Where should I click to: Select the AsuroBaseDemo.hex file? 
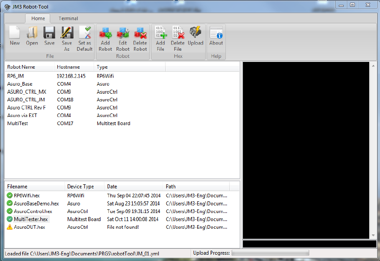36,203
